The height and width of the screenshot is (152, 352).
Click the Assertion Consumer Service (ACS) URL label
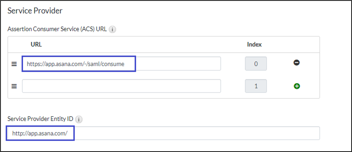[57, 29]
